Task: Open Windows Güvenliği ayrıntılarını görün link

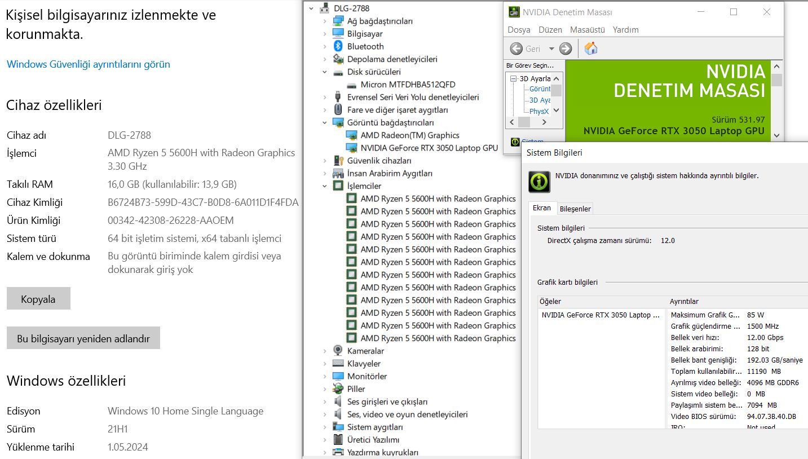Action: [89, 64]
